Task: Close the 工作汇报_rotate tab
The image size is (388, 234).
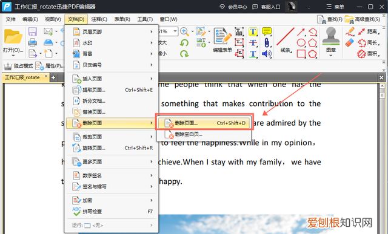Action: point(46,77)
